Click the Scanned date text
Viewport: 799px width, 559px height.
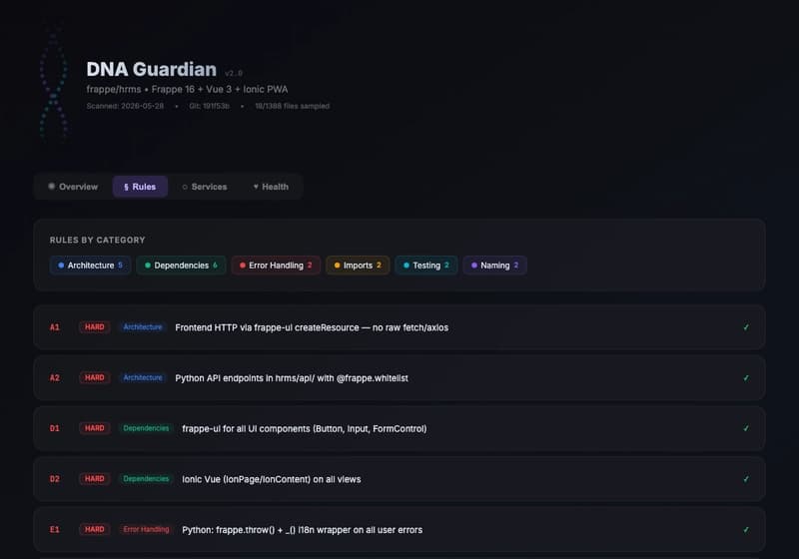(x=125, y=106)
